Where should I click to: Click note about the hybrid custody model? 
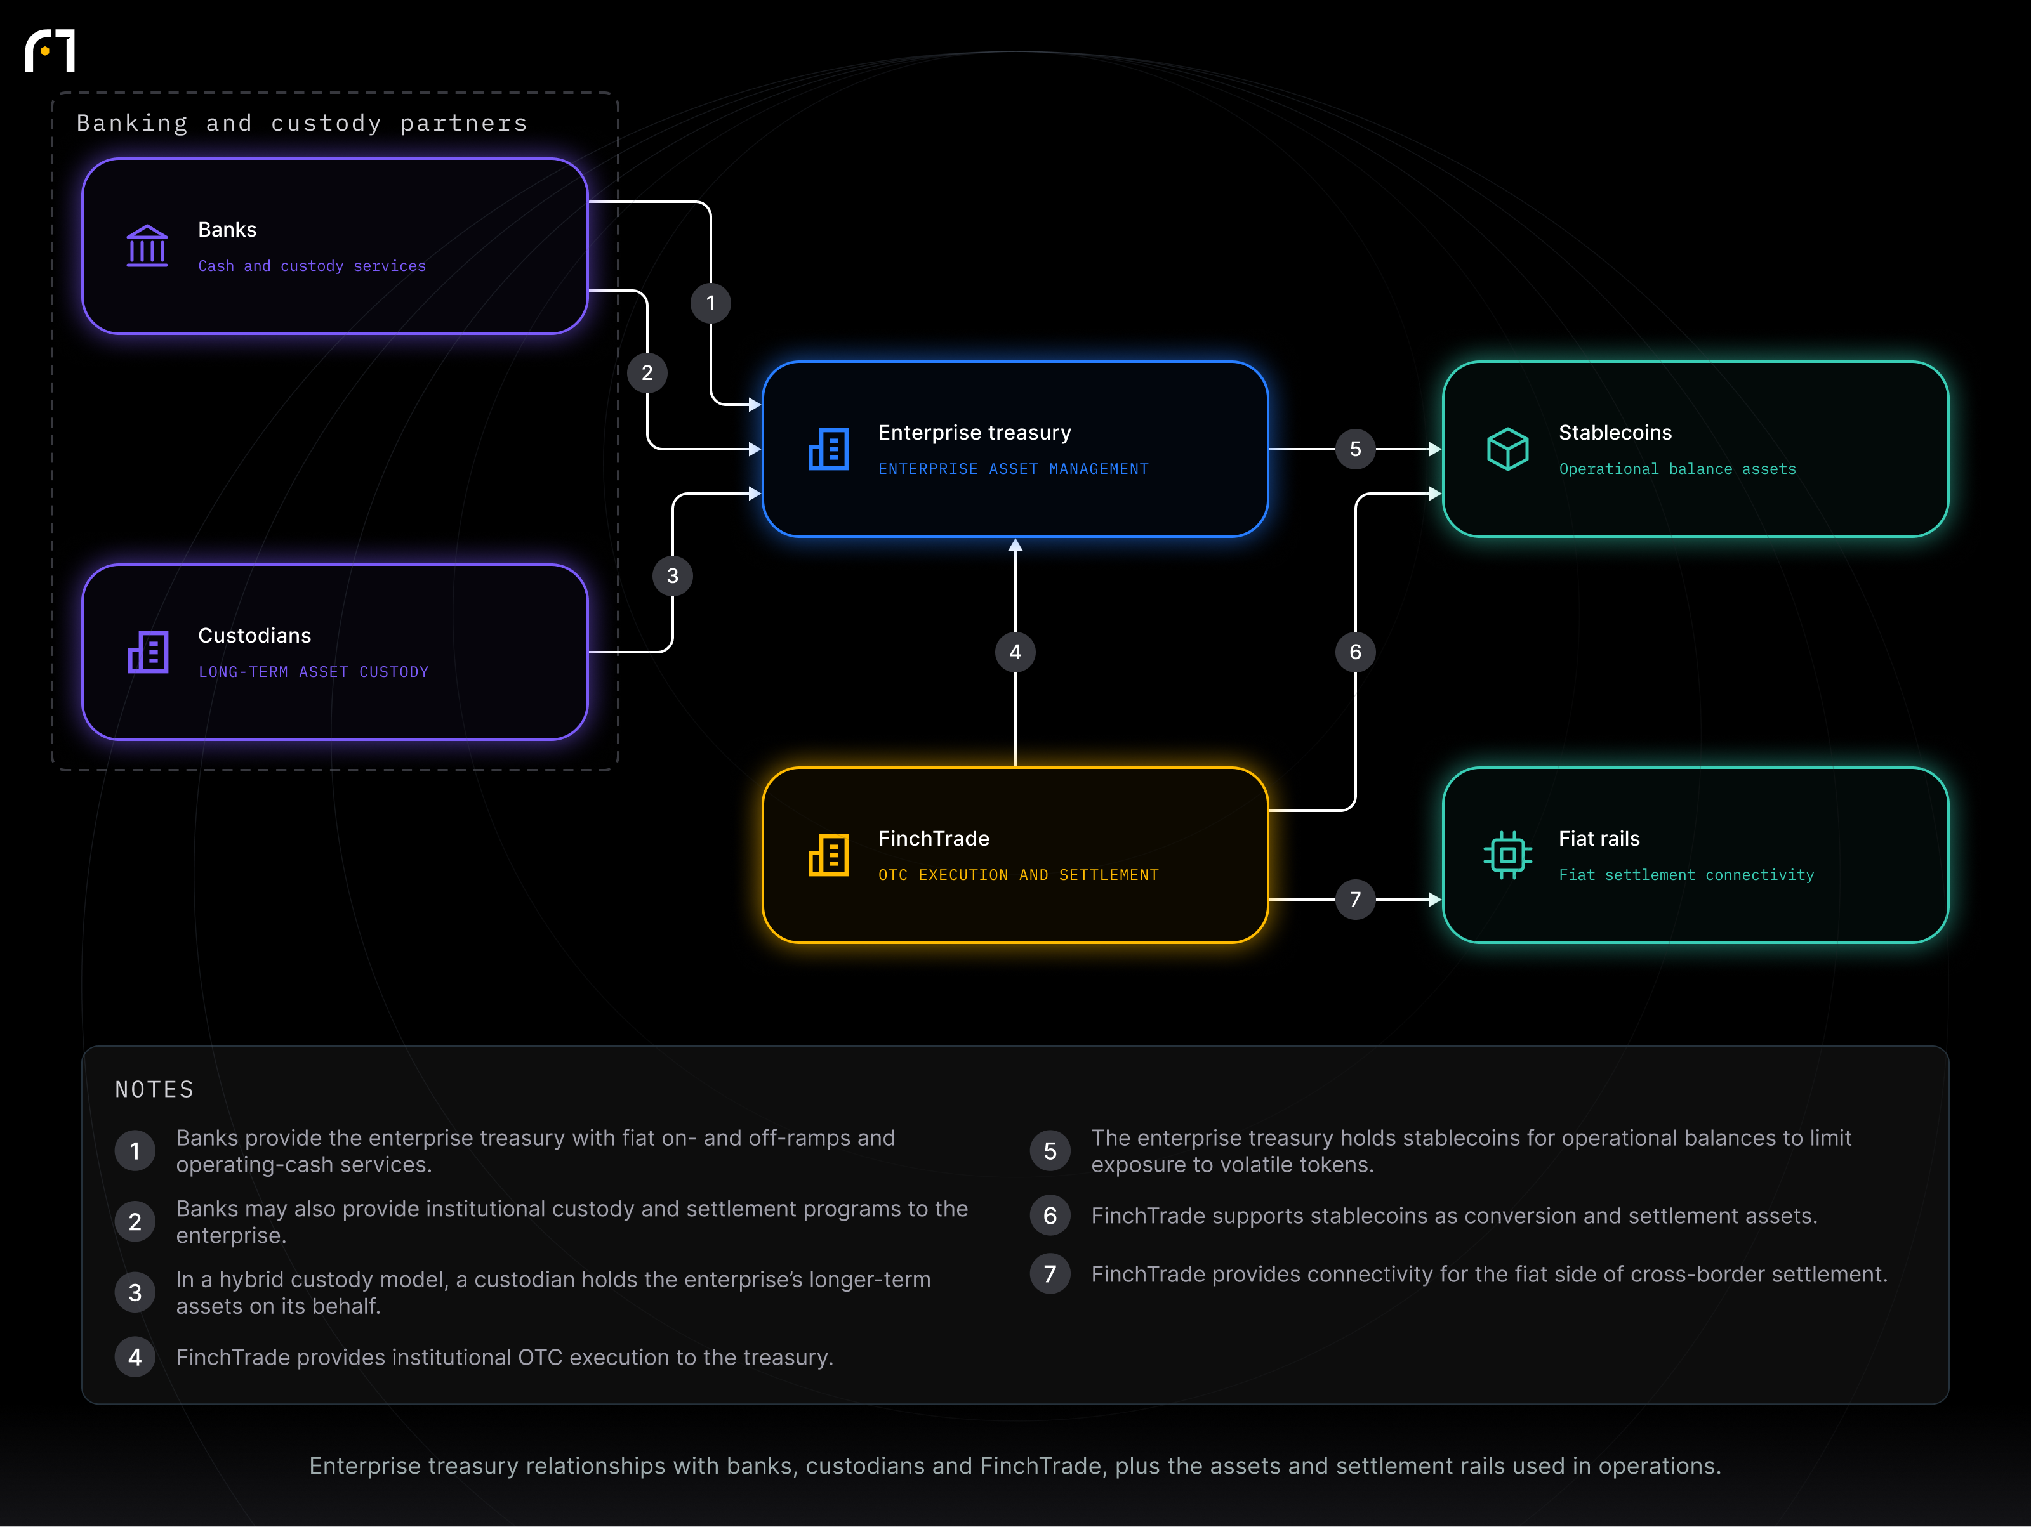pyautogui.click(x=553, y=1292)
